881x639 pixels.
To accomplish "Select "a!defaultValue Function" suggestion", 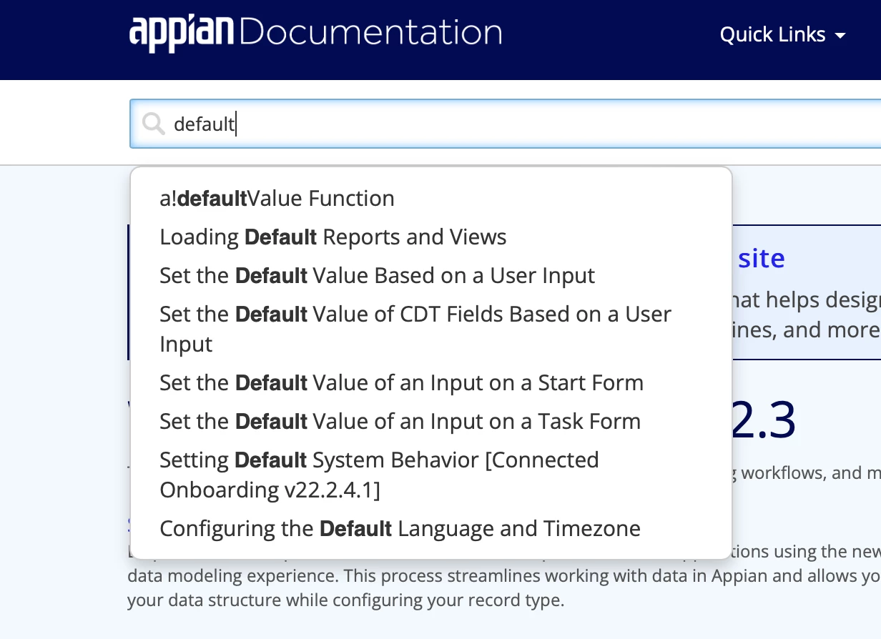I will [431, 198].
